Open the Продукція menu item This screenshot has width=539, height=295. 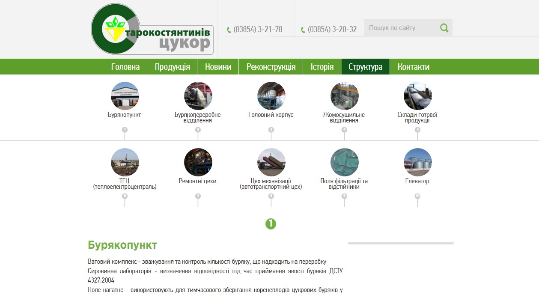coord(172,67)
